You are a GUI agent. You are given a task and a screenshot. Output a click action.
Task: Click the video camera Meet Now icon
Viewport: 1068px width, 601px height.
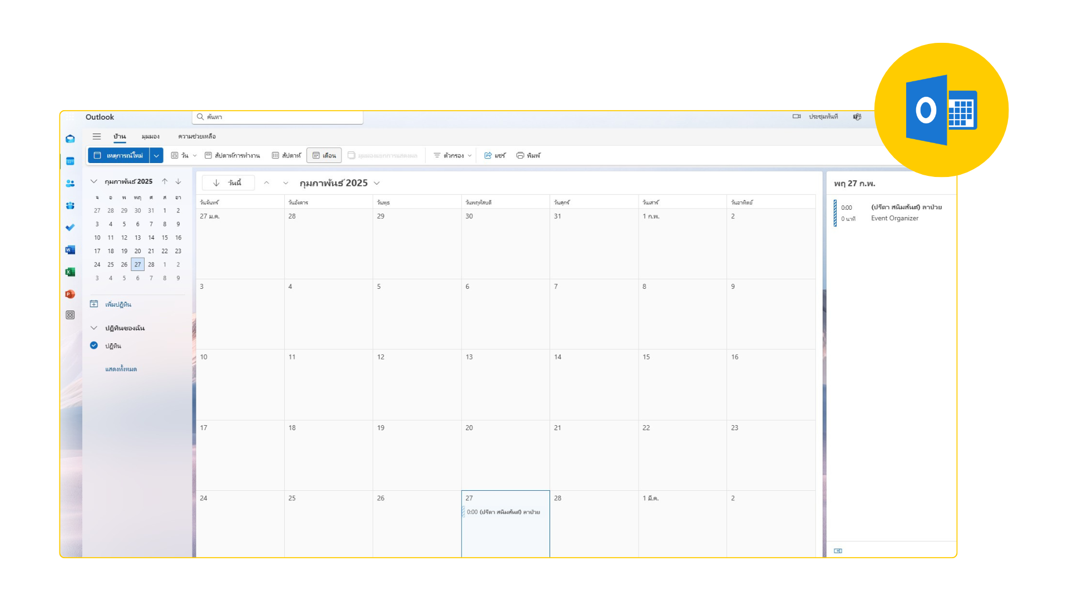point(797,116)
